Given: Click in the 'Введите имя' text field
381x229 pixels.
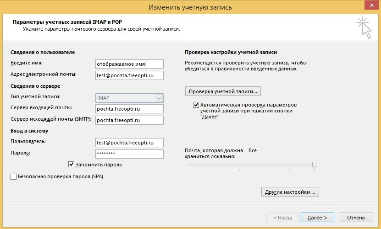Looking at the screenshot, I should pyautogui.click(x=129, y=64).
